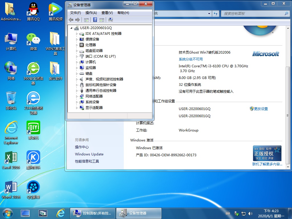The image size is (292, 219).
Task: Select QQ影音 desktop icon
Action: (33, 190)
